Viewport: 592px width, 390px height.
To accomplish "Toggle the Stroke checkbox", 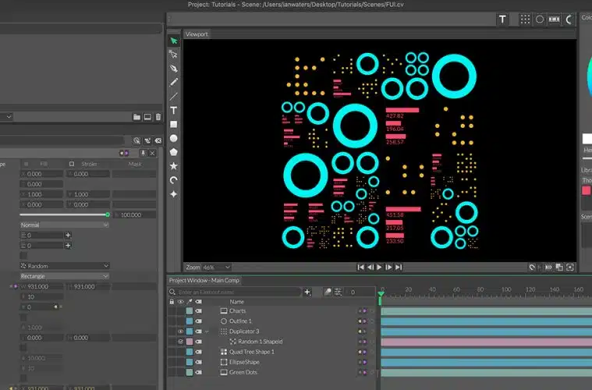I will coord(72,164).
